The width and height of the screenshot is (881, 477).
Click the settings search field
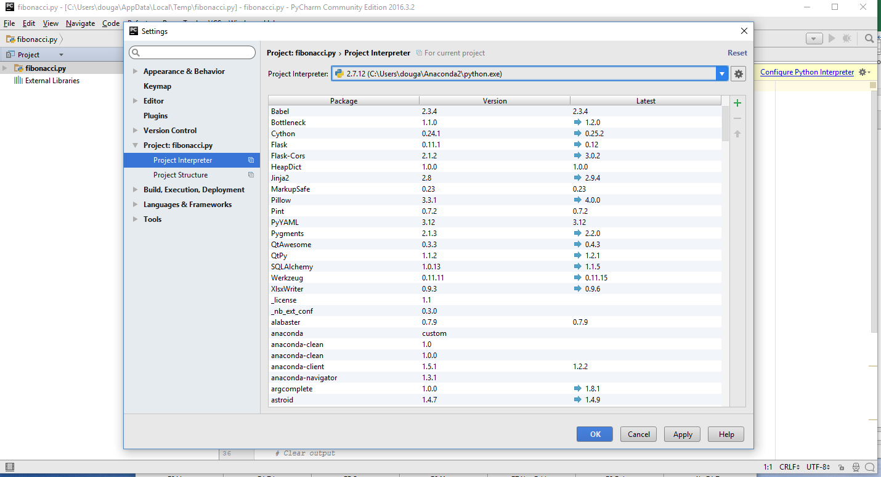[x=192, y=52]
